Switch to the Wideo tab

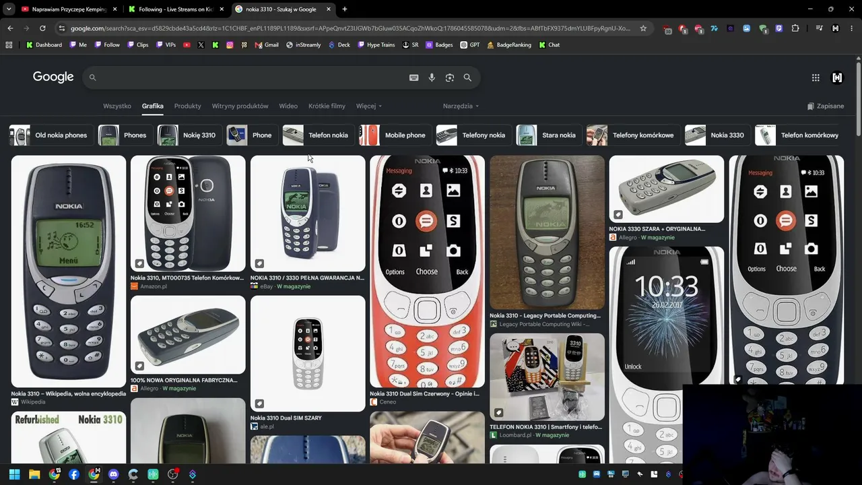pyautogui.click(x=288, y=106)
